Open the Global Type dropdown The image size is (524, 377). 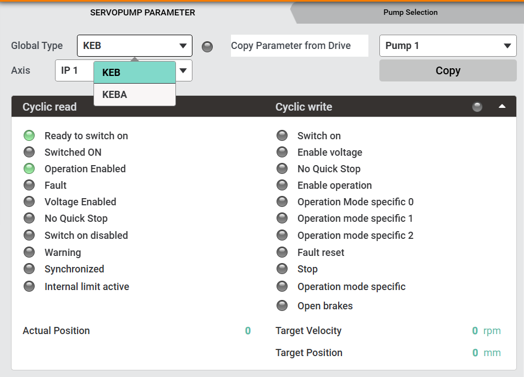click(x=135, y=46)
